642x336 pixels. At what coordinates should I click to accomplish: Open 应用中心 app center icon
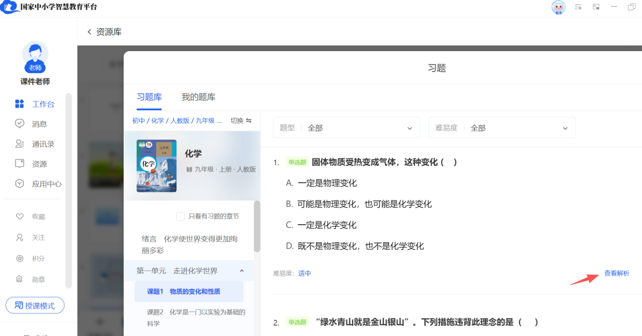pyautogui.click(x=20, y=184)
